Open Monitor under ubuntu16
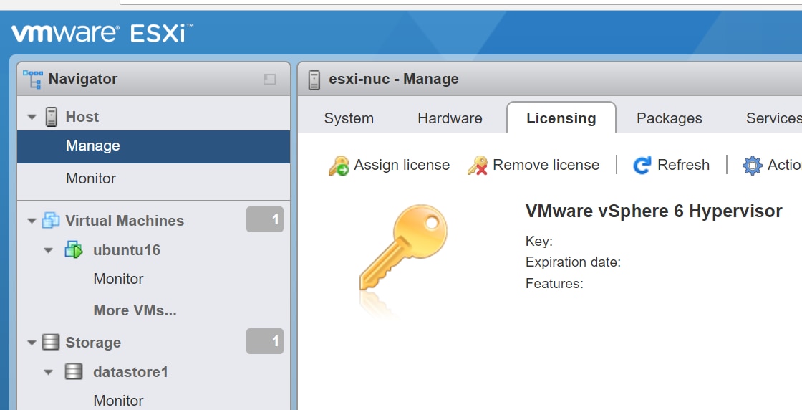The height and width of the screenshot is (410, 802). pyautogui.click(x=118, y=279)
